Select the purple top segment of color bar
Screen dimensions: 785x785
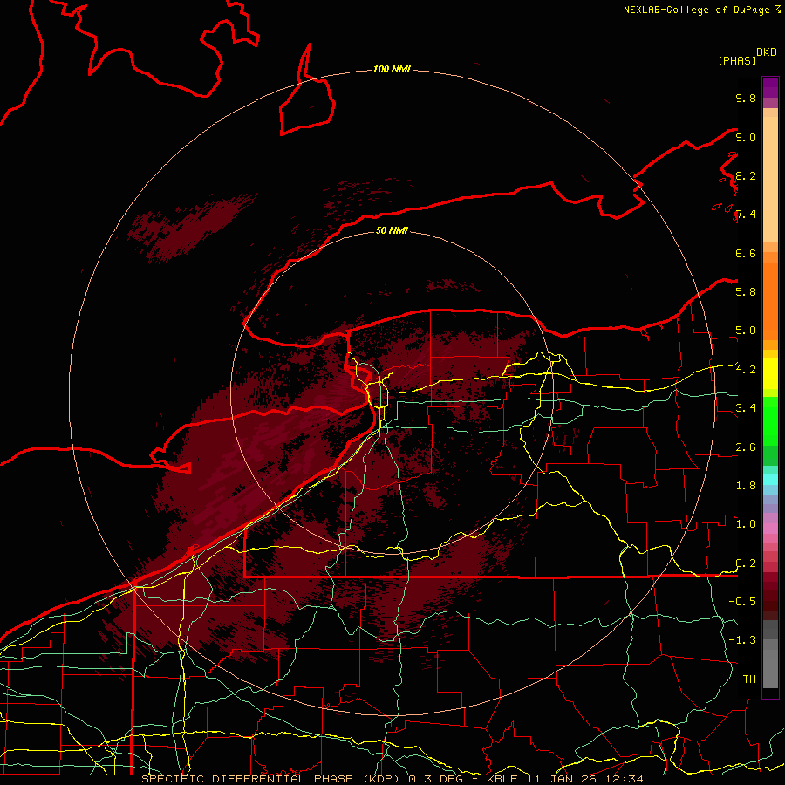tap(770, 87)
